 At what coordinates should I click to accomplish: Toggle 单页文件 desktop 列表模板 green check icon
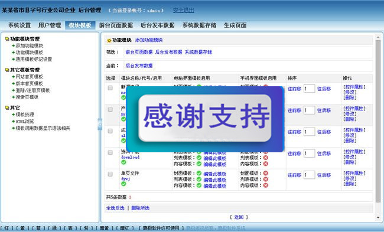coord(199,179)
